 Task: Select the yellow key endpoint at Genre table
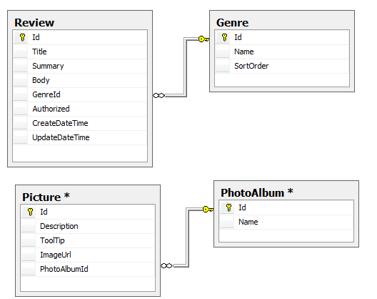(204, 39)
